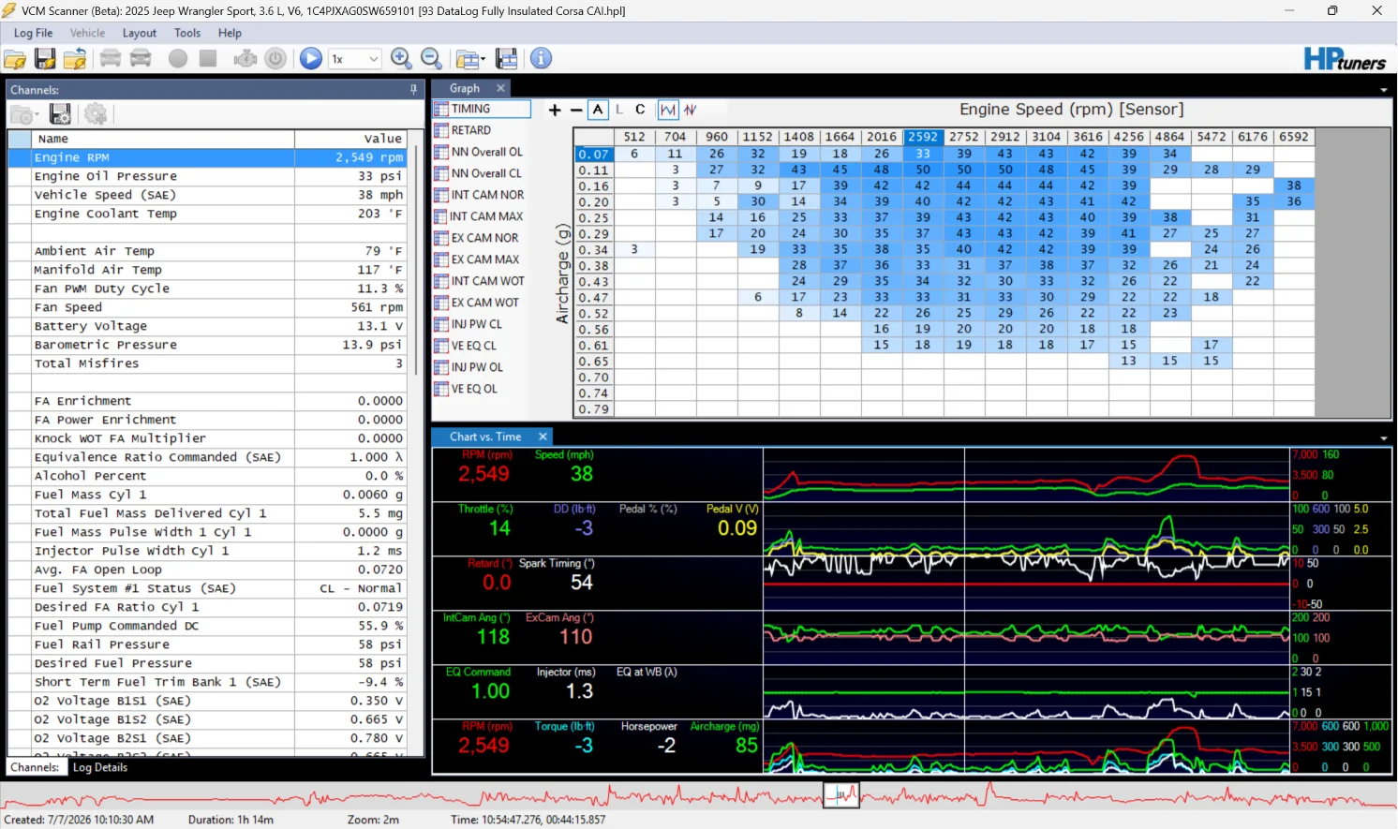This screenshot has width=1398, height=829.
Task: Switch to the Log Details tab
Action: coord(100,767)
